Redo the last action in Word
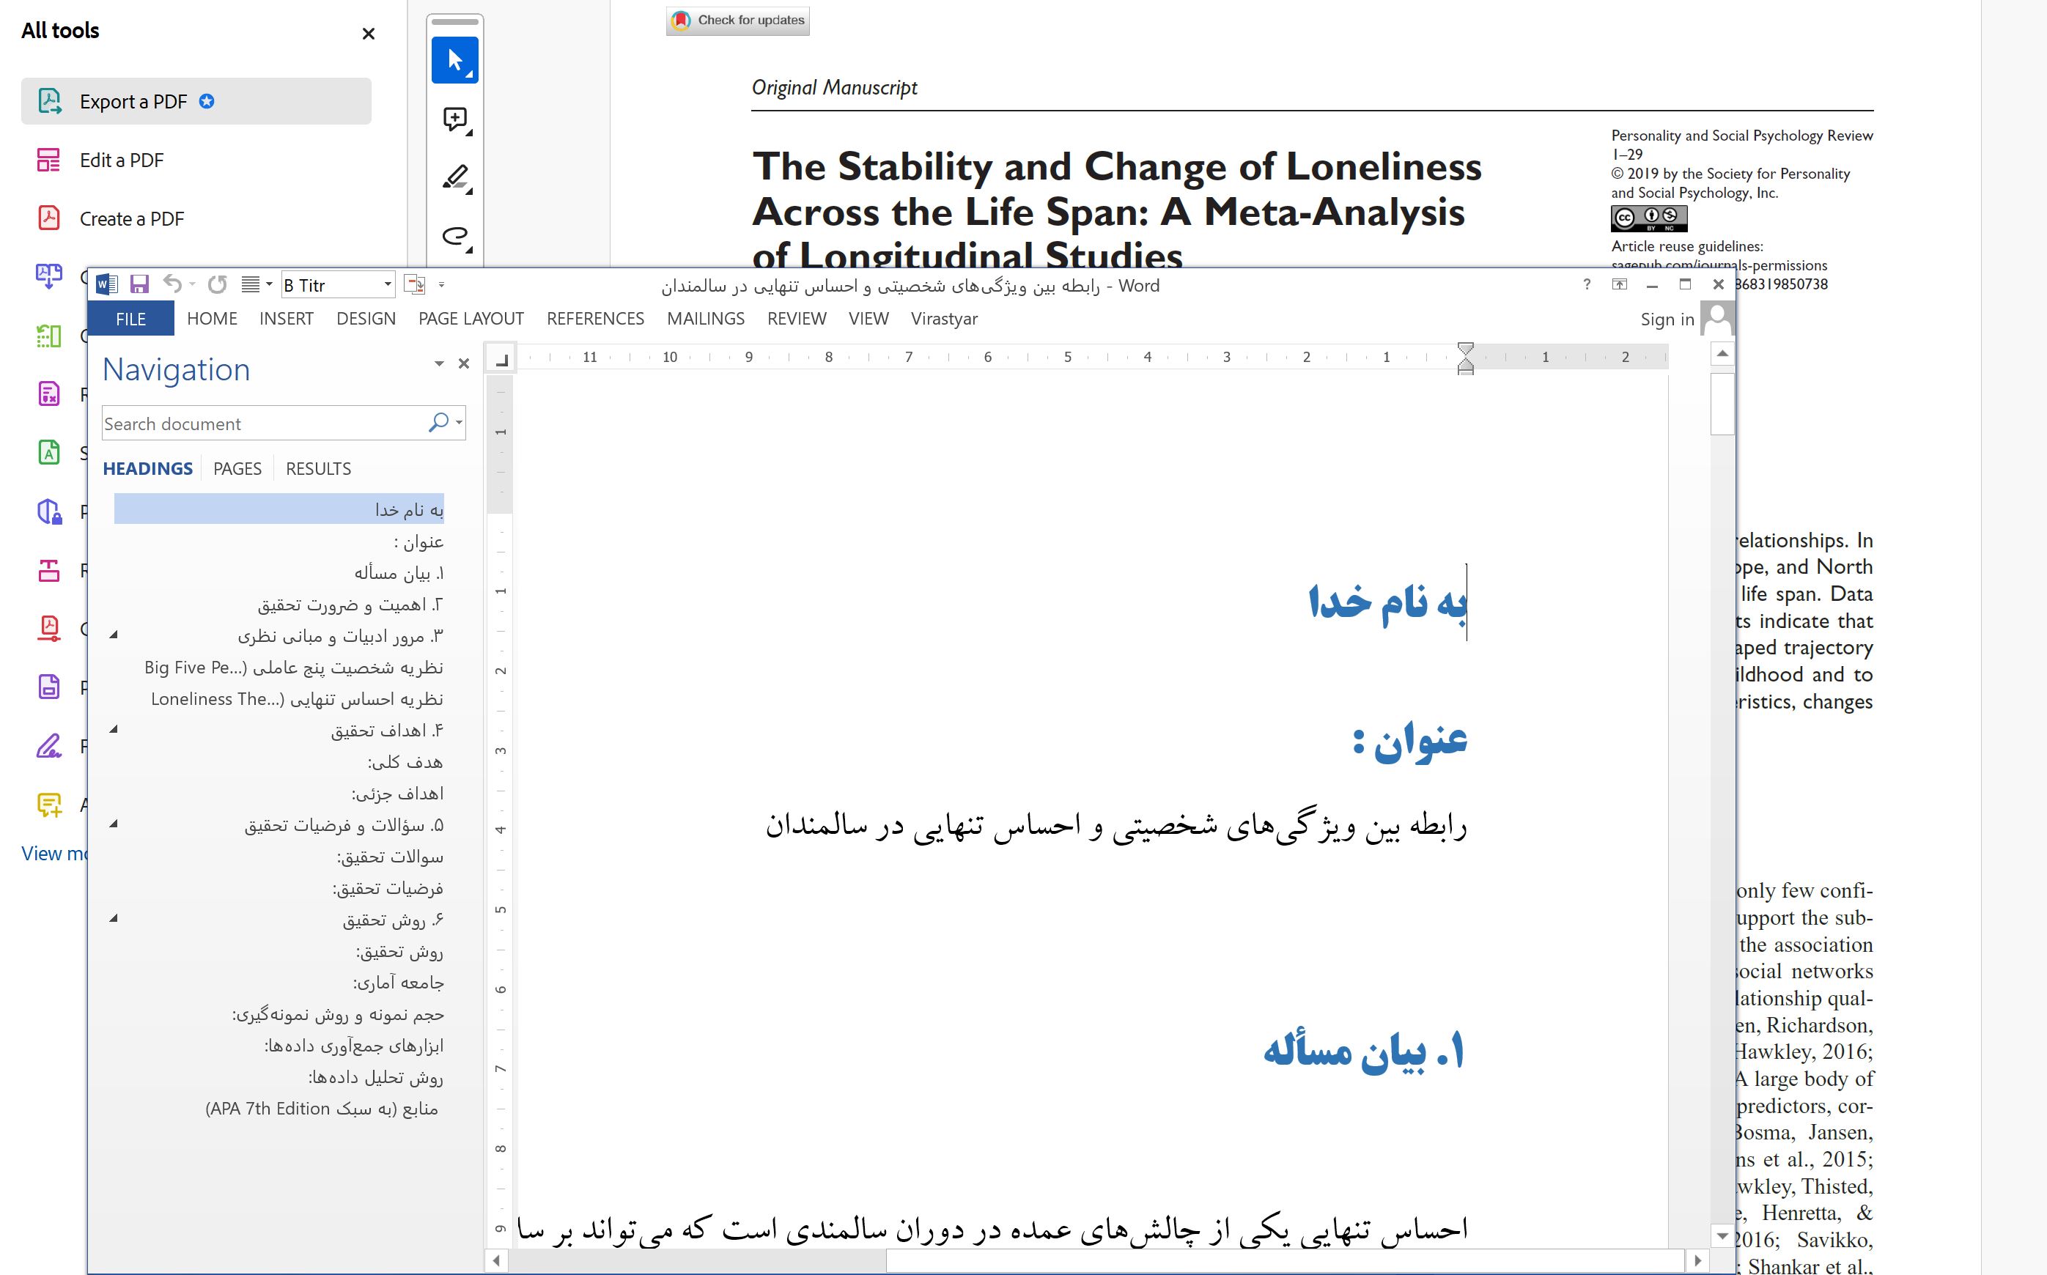2047x1275 pixels. [x=218, y=284]
